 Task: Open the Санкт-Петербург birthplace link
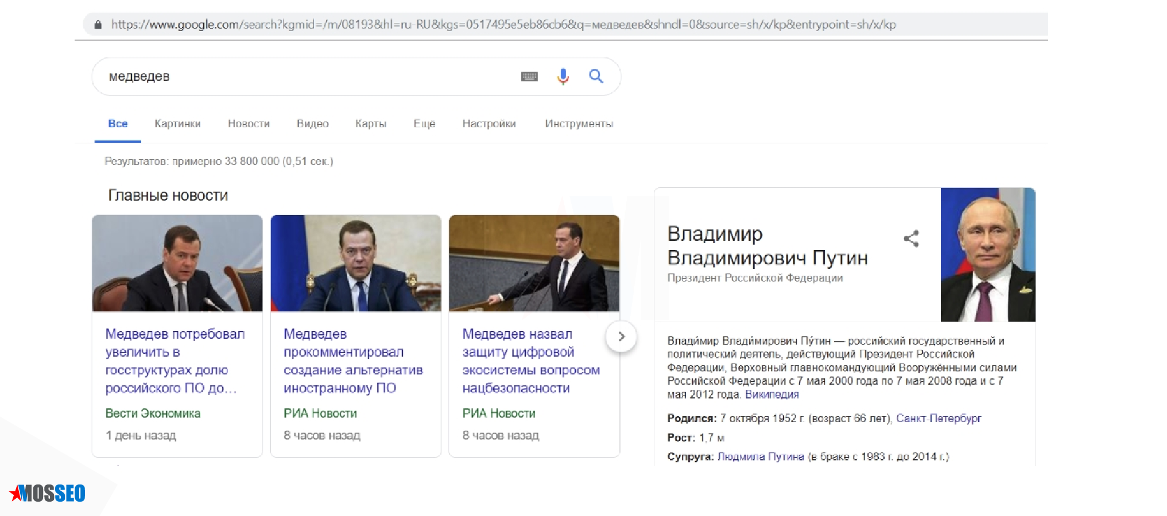pos(939,419)
